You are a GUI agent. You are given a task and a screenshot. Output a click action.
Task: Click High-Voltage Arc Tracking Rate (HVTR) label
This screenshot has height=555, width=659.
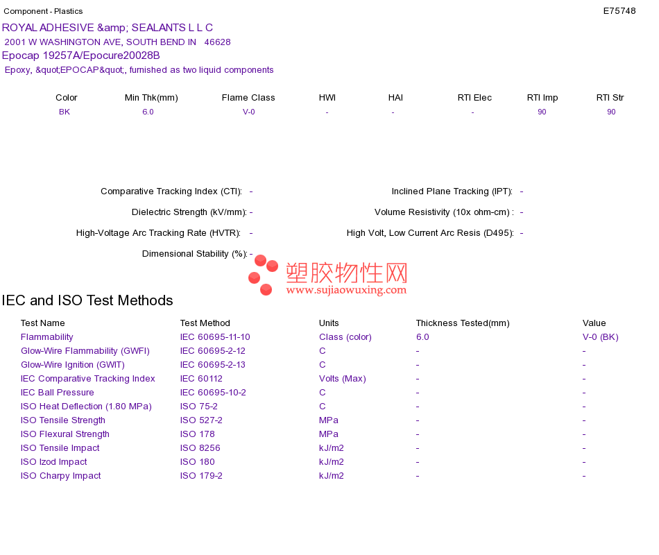click(x=158, y=233)
